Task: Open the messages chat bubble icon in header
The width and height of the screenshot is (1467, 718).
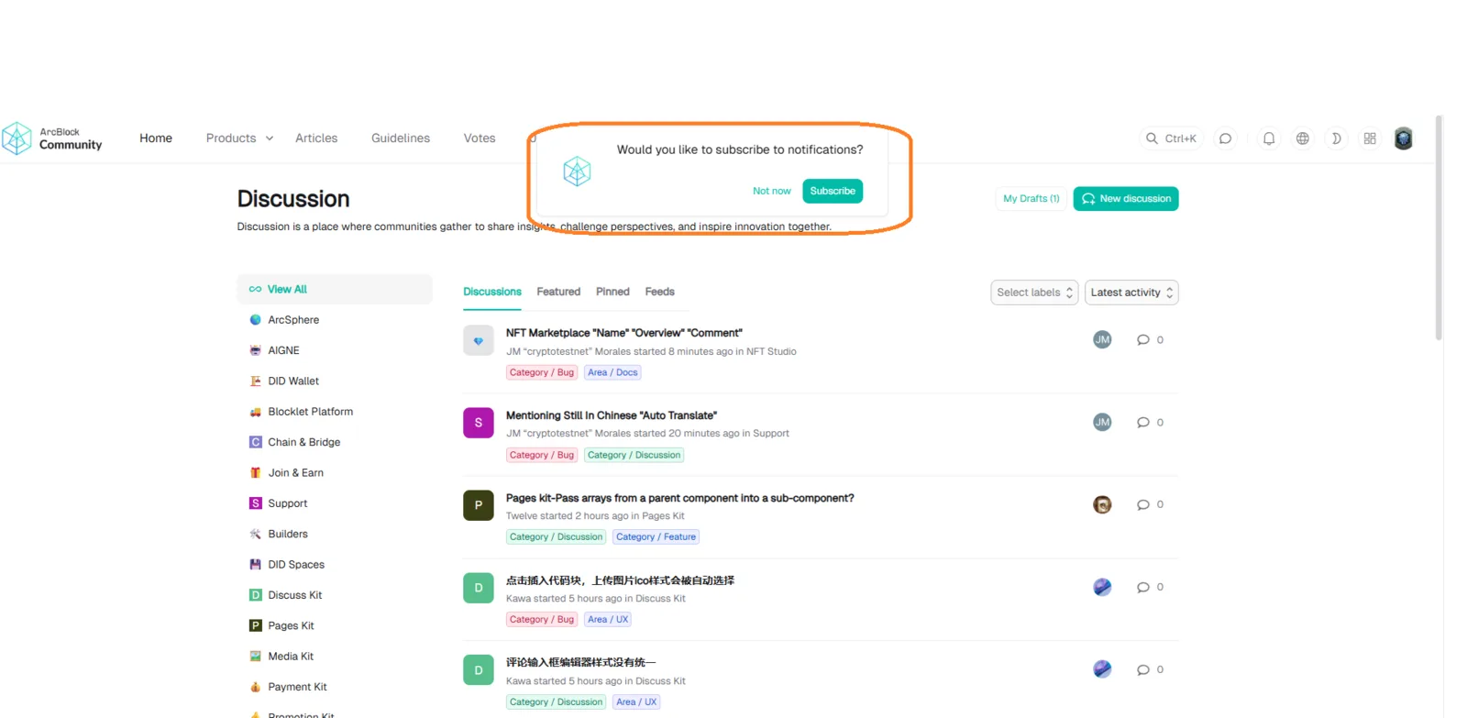Action: [x=1225, y=138]
